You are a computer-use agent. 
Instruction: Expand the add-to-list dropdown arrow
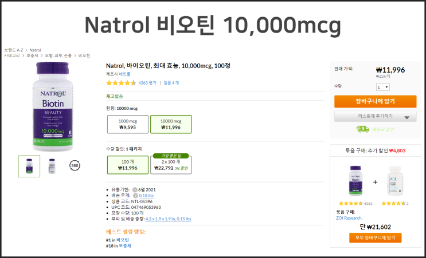point(407,117)
